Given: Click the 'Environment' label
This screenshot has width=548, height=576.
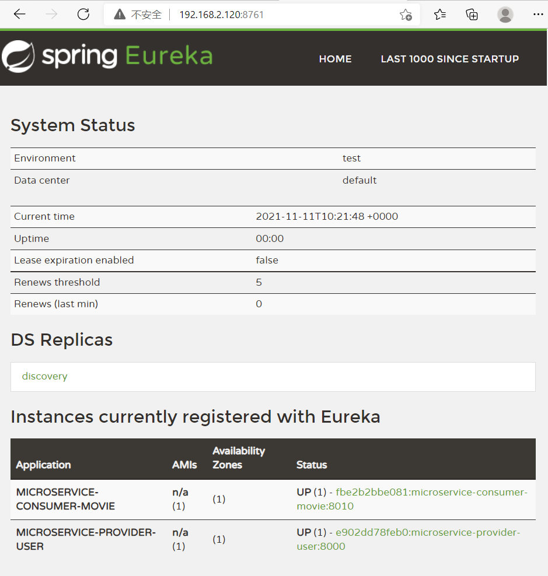Looking at the screenshot, I should [45, 159].
